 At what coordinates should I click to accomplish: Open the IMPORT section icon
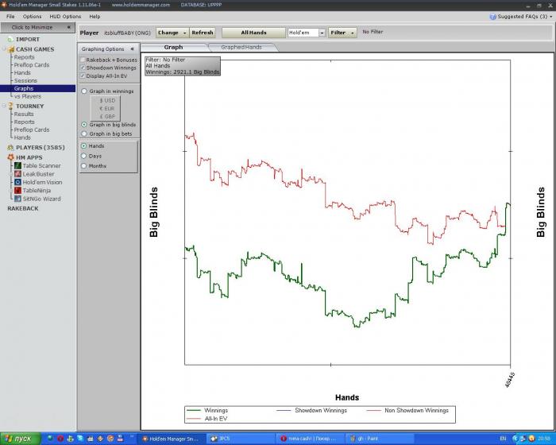point(10,40)
